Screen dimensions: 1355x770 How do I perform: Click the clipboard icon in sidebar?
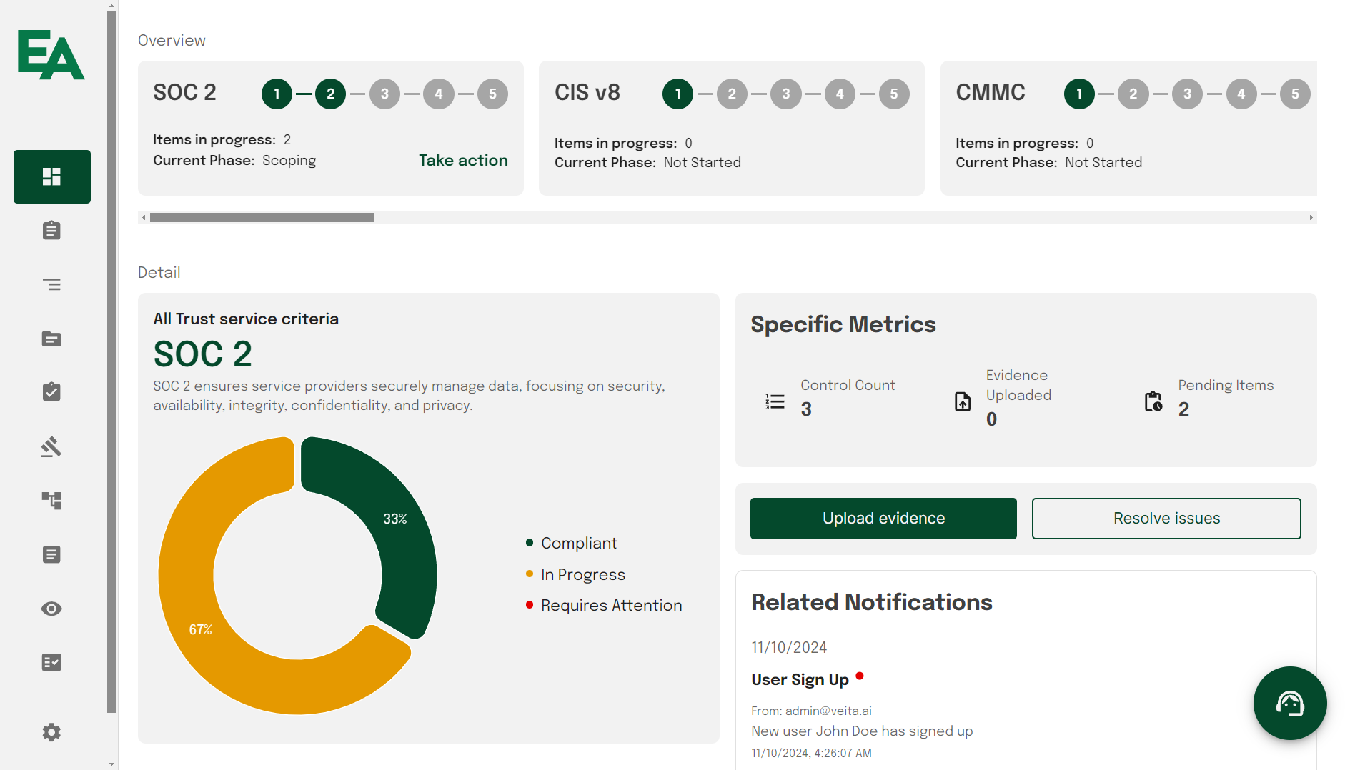pos(51,231)
